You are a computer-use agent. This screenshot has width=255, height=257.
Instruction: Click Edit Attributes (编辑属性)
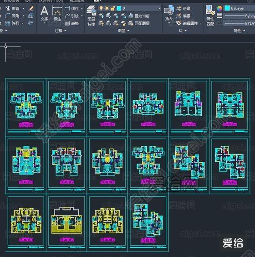187,23
